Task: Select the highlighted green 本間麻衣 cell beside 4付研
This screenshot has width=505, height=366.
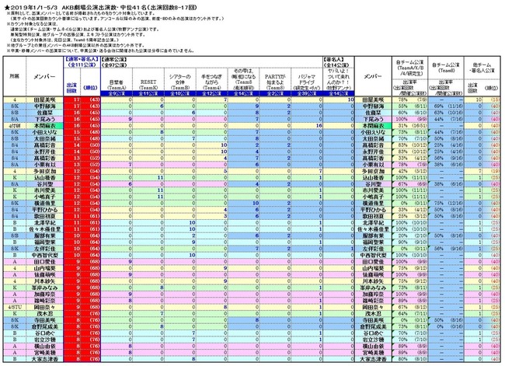Action: [44, 126]
